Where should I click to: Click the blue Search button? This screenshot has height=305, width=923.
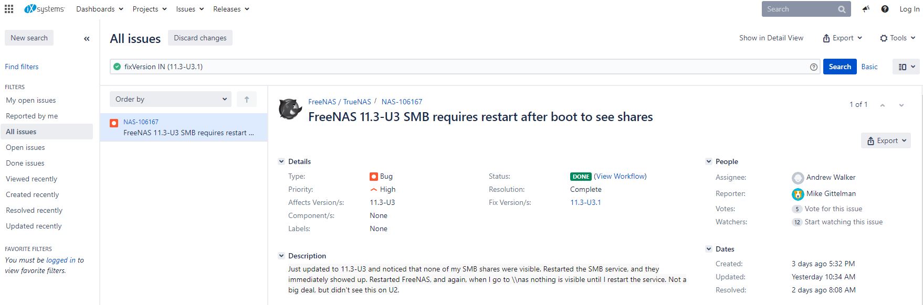[840, 67]
